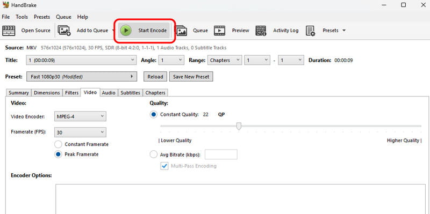This screenshot has width=430, height=214.
Task: Switch to the Audio tab
Action: coord(109,93)
